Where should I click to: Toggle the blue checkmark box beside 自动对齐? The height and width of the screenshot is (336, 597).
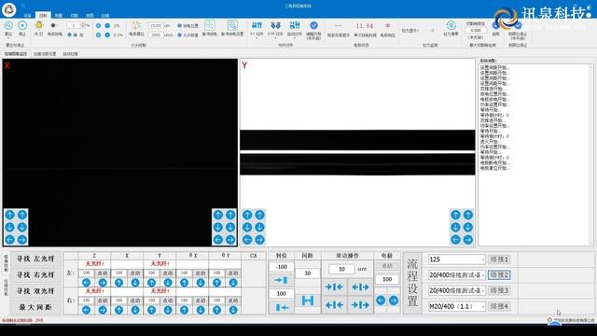coord(313,25)
